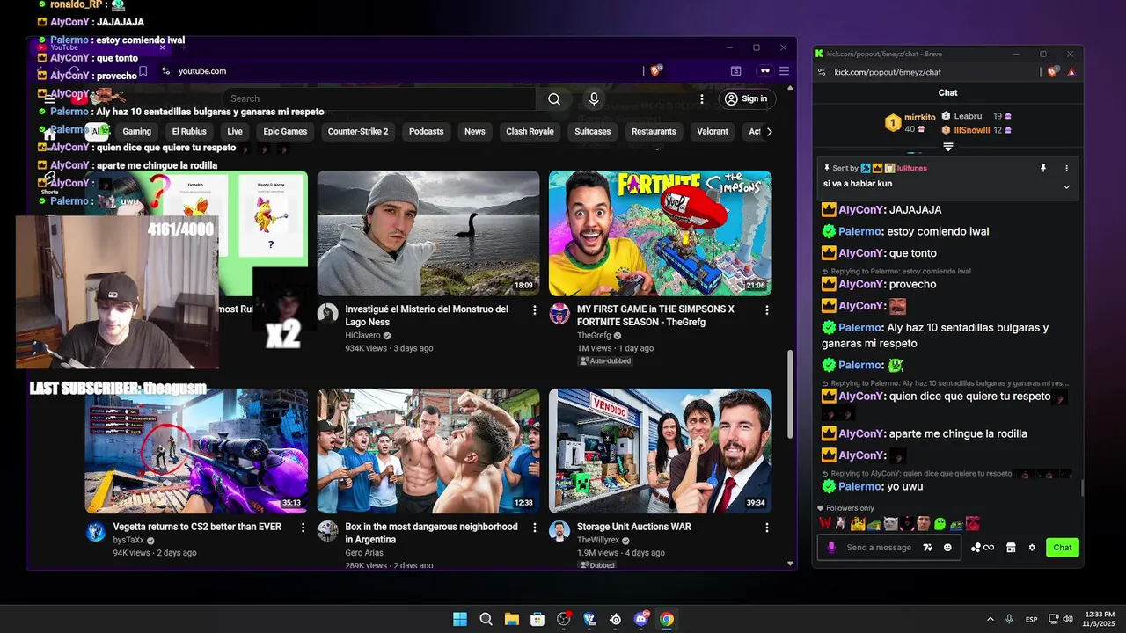Open the emote picker smiley in Kick chat
1126x633 pixels.
click(947, 548)
